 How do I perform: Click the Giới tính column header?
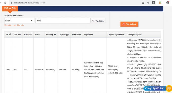(x=17, y=35)
